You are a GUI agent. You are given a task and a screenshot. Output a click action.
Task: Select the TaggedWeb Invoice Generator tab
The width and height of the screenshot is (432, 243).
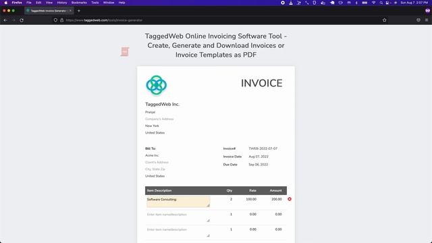[x=49, y=11]
